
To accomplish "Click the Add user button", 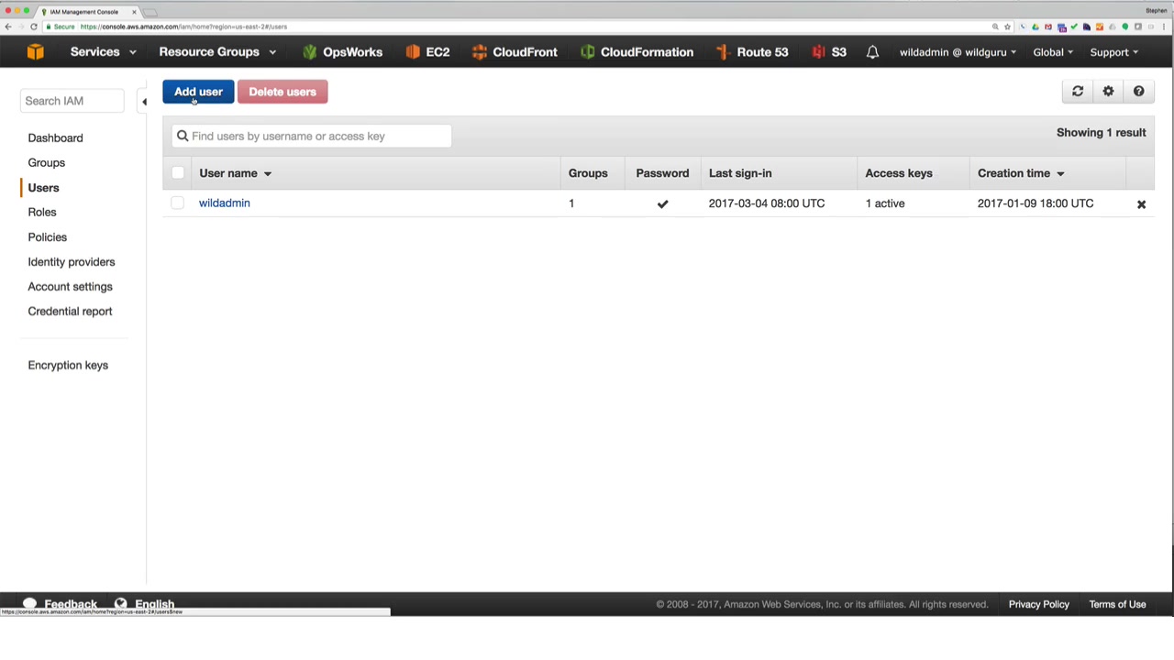I will coord(198,92).
